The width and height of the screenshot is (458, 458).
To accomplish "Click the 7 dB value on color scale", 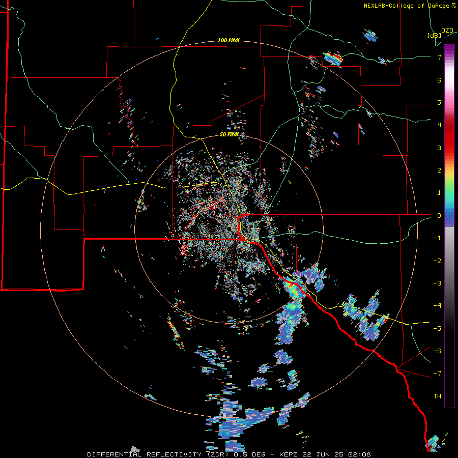I will click(x=439, y=57).
